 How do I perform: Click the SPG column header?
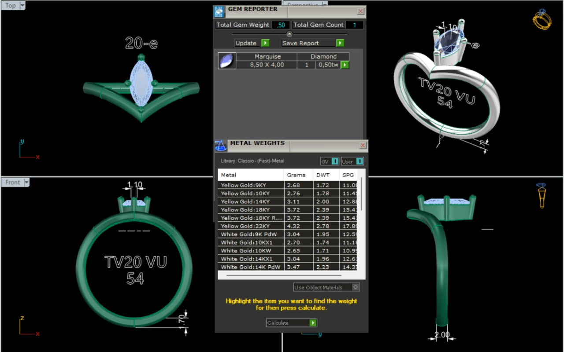tap(348, 175)
